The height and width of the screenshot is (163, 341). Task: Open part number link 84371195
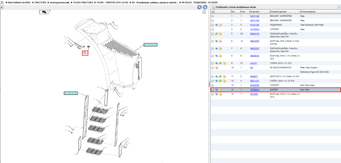click(254, 20)
